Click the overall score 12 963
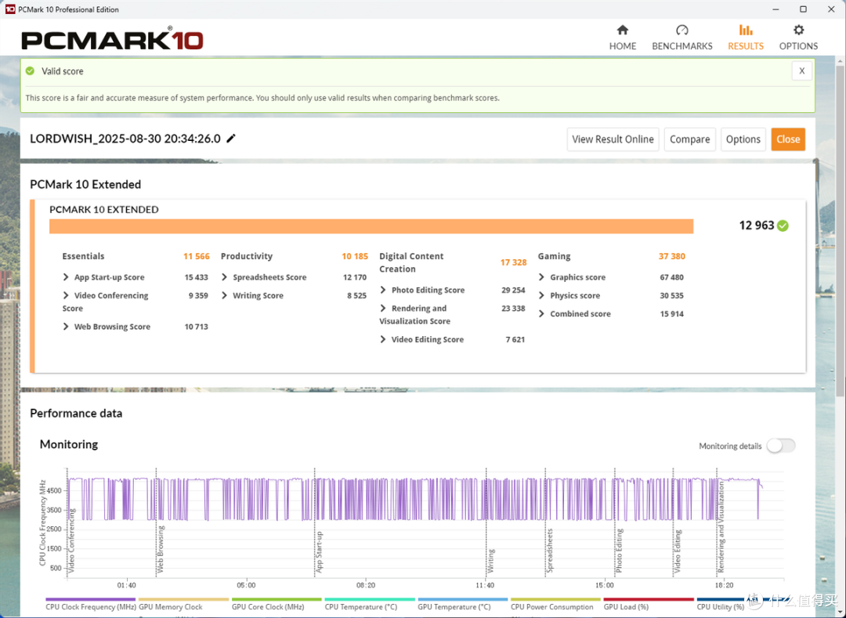This screenshot has width=846, height=618. (757, 226)
